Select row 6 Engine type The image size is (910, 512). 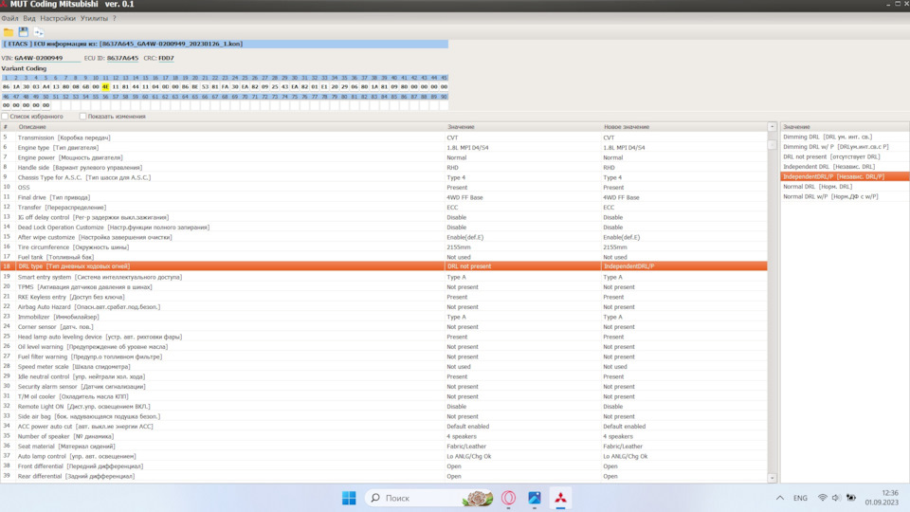coord(384,148)
